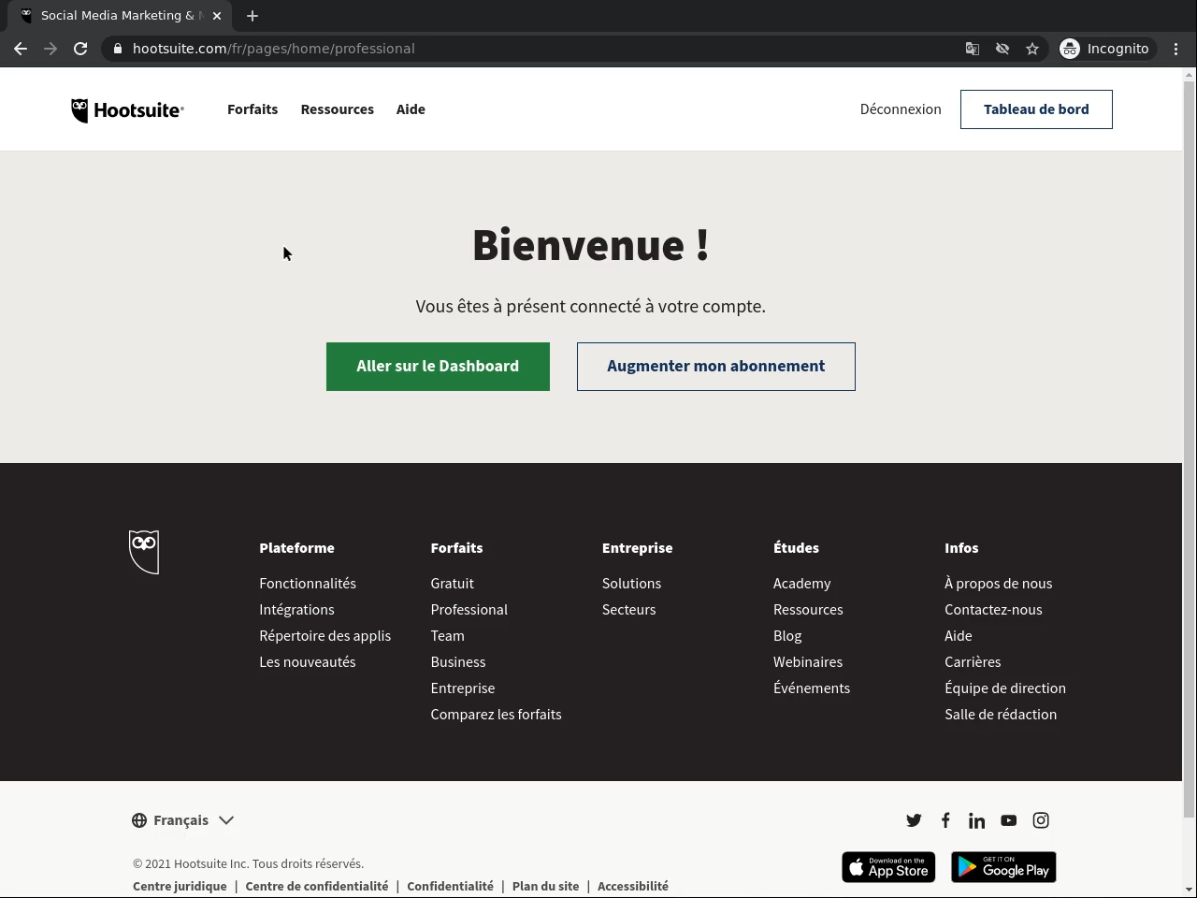Open the Webinaires footer link
Screen dimensions: 1197x898
pyautogui.click(x=808, y=662)
